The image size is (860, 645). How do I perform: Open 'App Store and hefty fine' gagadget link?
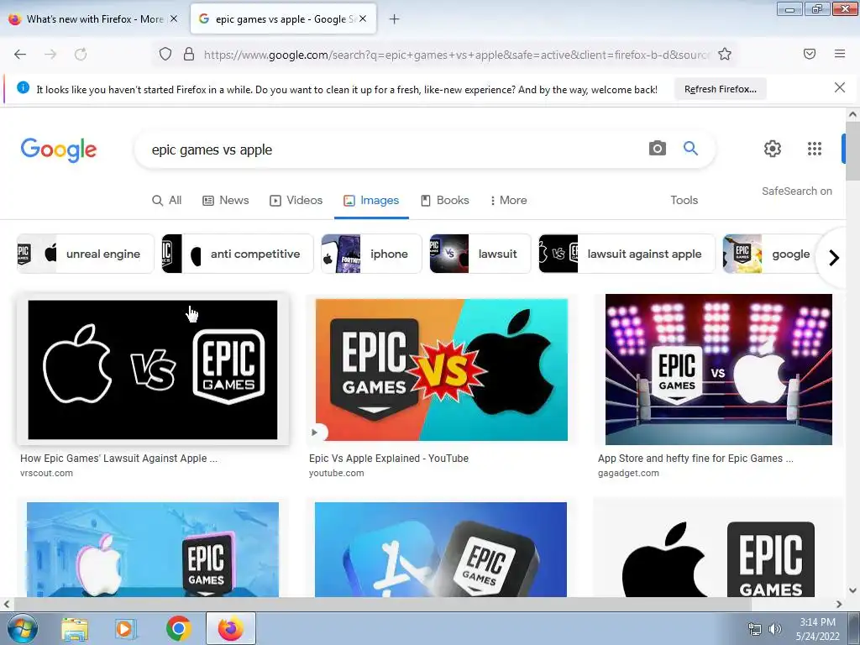pos(695,458)
